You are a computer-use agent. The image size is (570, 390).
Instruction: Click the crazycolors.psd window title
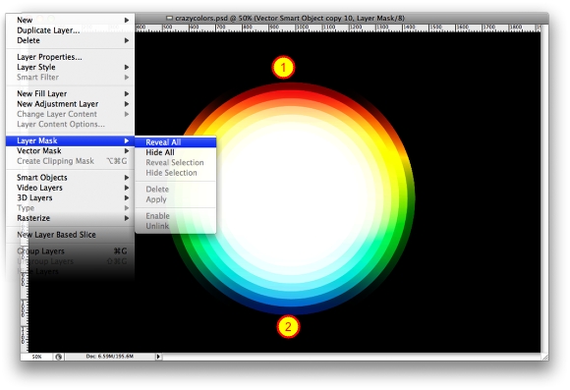tap(290, 18)
